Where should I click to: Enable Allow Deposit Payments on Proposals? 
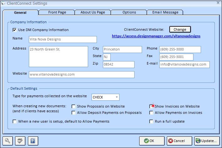point(73,113)
